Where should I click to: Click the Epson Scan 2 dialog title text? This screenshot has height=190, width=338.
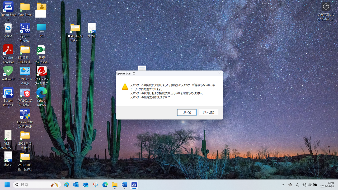pos(125,73)
